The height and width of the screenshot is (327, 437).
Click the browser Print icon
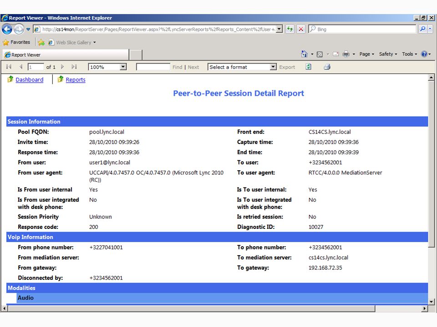click(x=346, y=54)
